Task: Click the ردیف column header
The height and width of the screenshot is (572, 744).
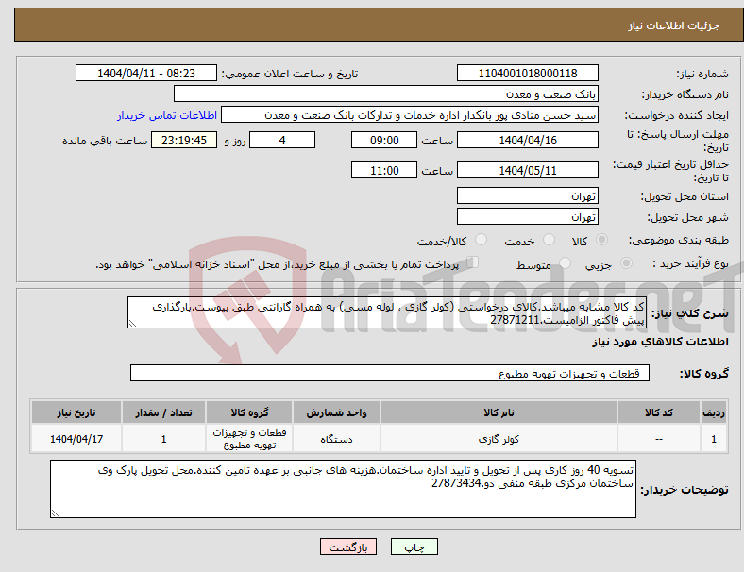Action: pyautogui.click(x=714, y=412)
